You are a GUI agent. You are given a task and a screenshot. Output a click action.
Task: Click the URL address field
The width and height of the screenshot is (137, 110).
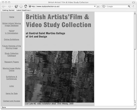pyautogui.click(x=62, y=6)
